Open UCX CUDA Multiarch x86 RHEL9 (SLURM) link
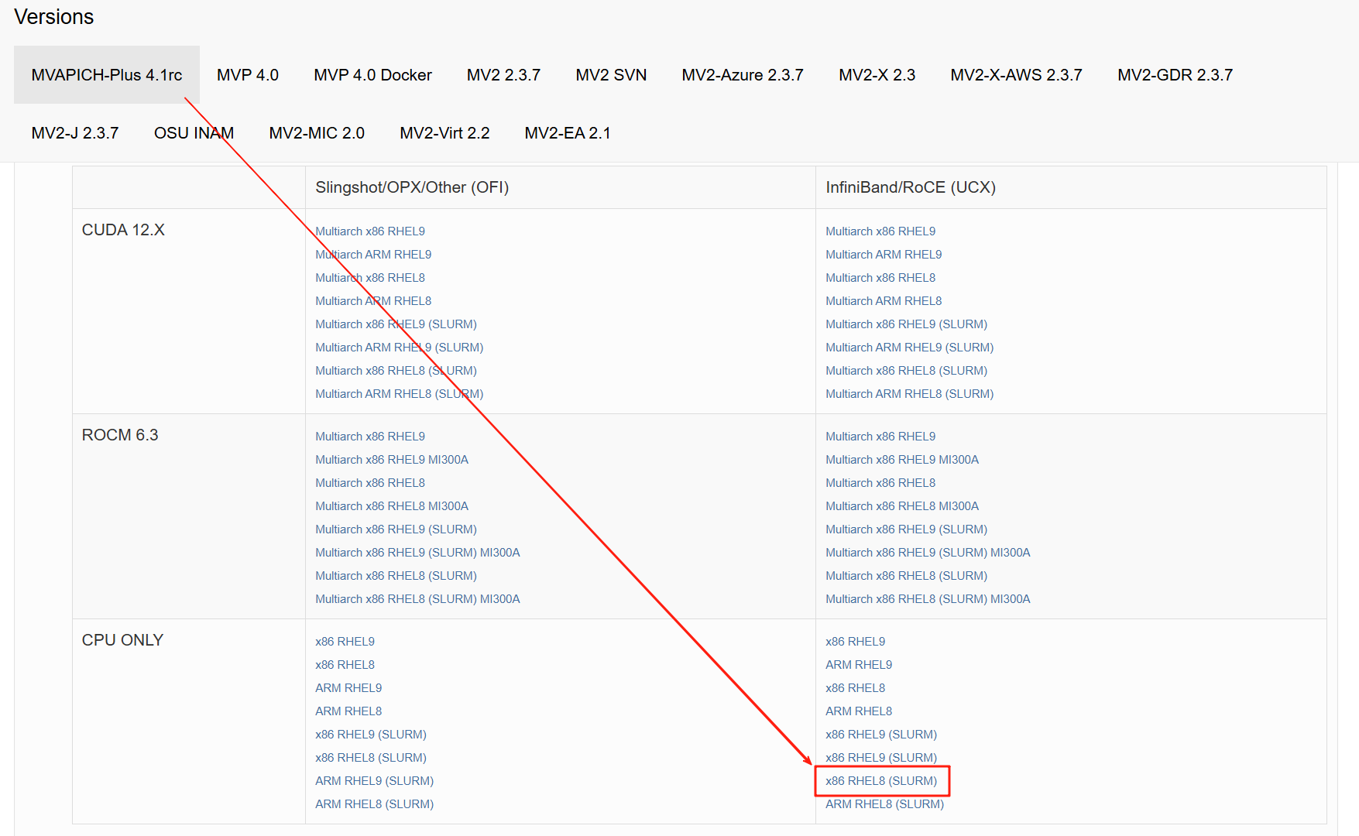This screenshot has height=836, width=1359. [906, 324]
